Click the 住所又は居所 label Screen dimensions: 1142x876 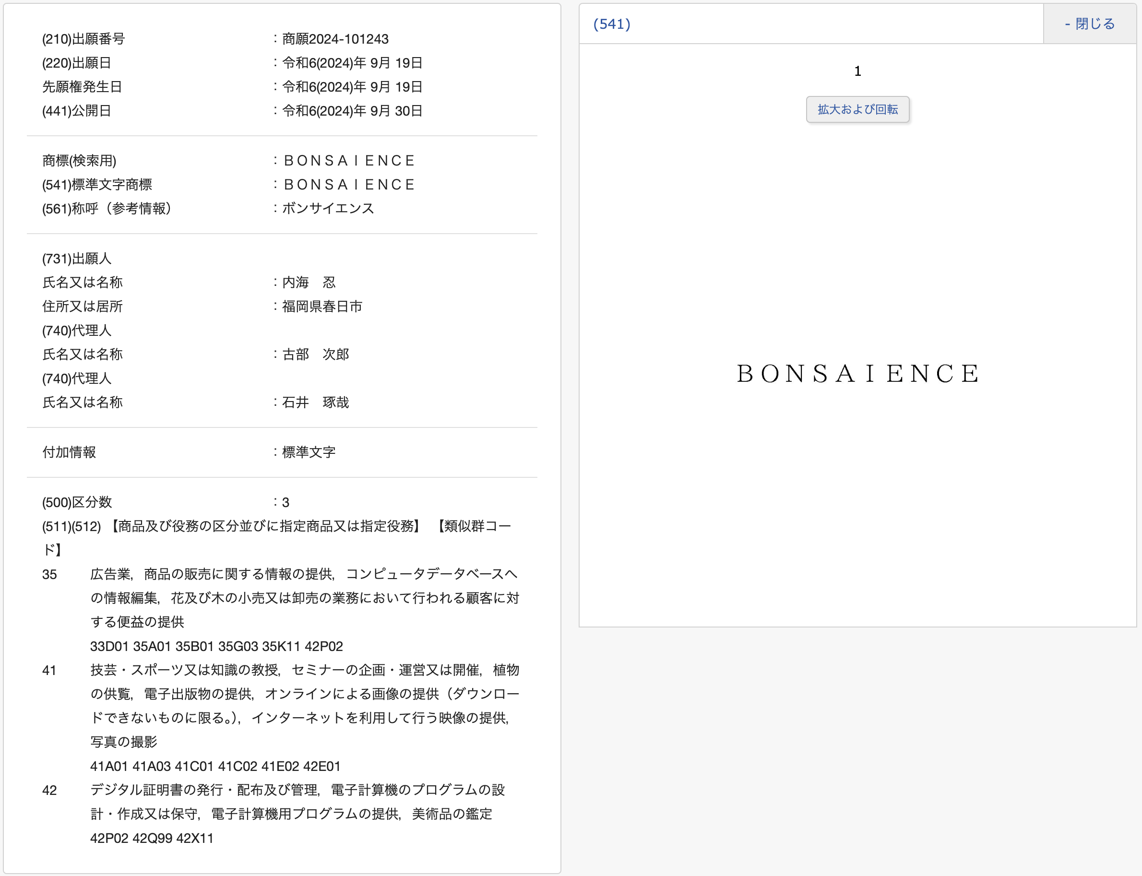83,307
